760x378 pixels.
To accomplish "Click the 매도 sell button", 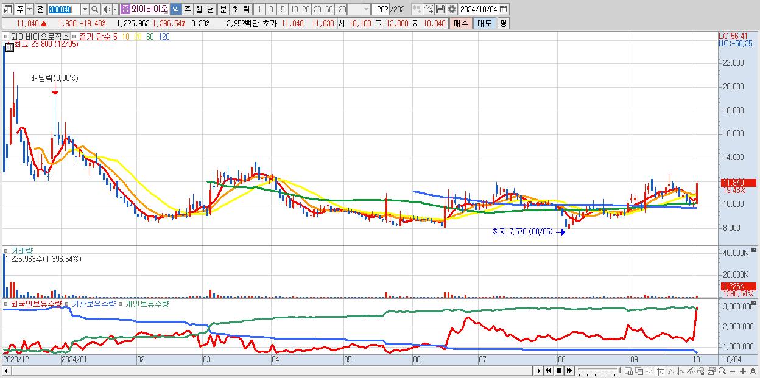I will (x=484, y=23).
